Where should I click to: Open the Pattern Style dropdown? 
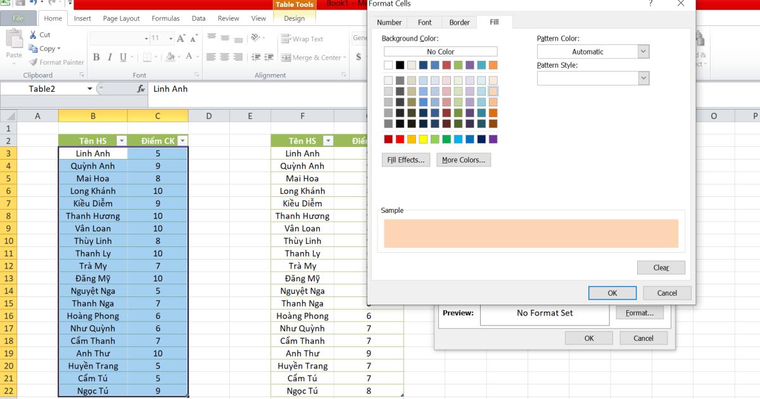tap(643, 78)
